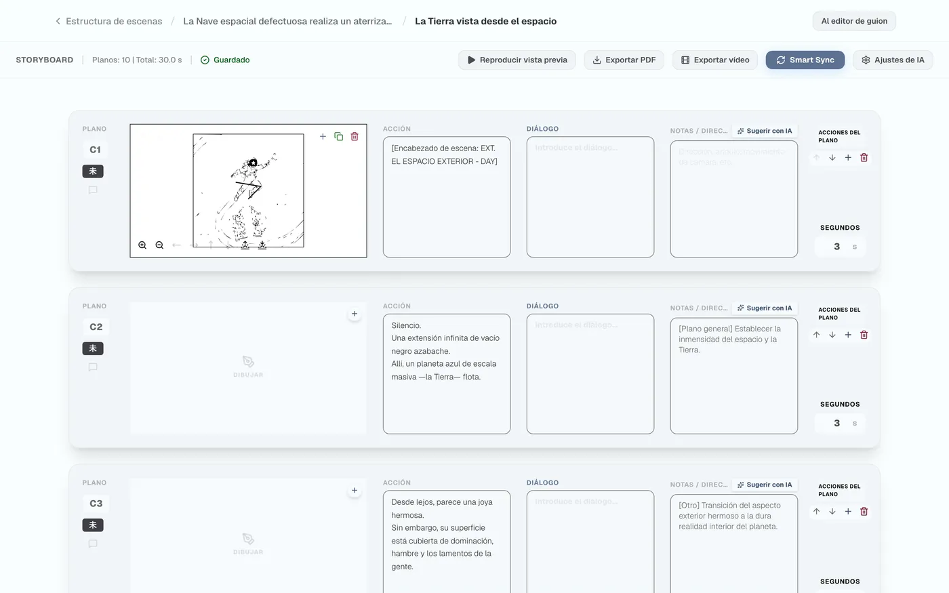Duplicate the C1 drawing with the green copy icon

(338, 136)
